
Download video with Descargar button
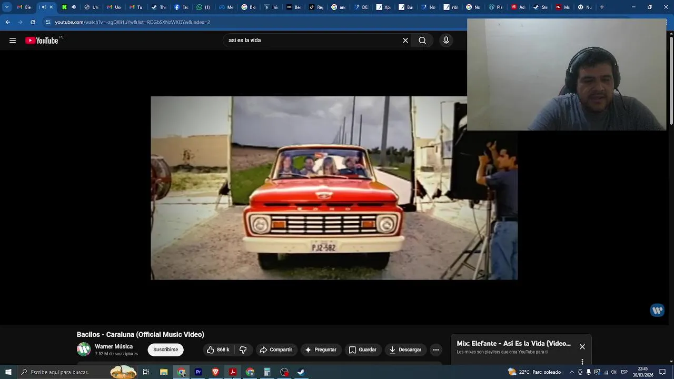pos(405,350)
